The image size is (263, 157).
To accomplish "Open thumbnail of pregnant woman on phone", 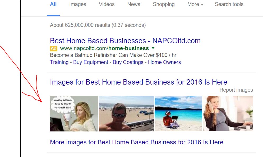I will pyautogui.click(x=228, y=114).
